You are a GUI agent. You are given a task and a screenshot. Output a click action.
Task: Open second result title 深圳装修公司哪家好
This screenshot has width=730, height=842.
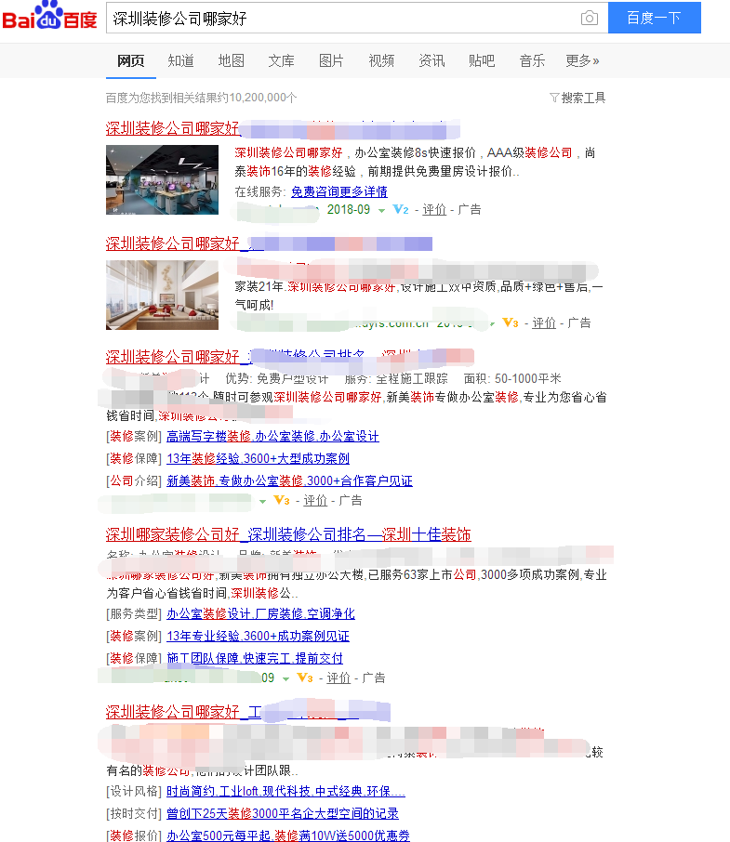[172, 243]
